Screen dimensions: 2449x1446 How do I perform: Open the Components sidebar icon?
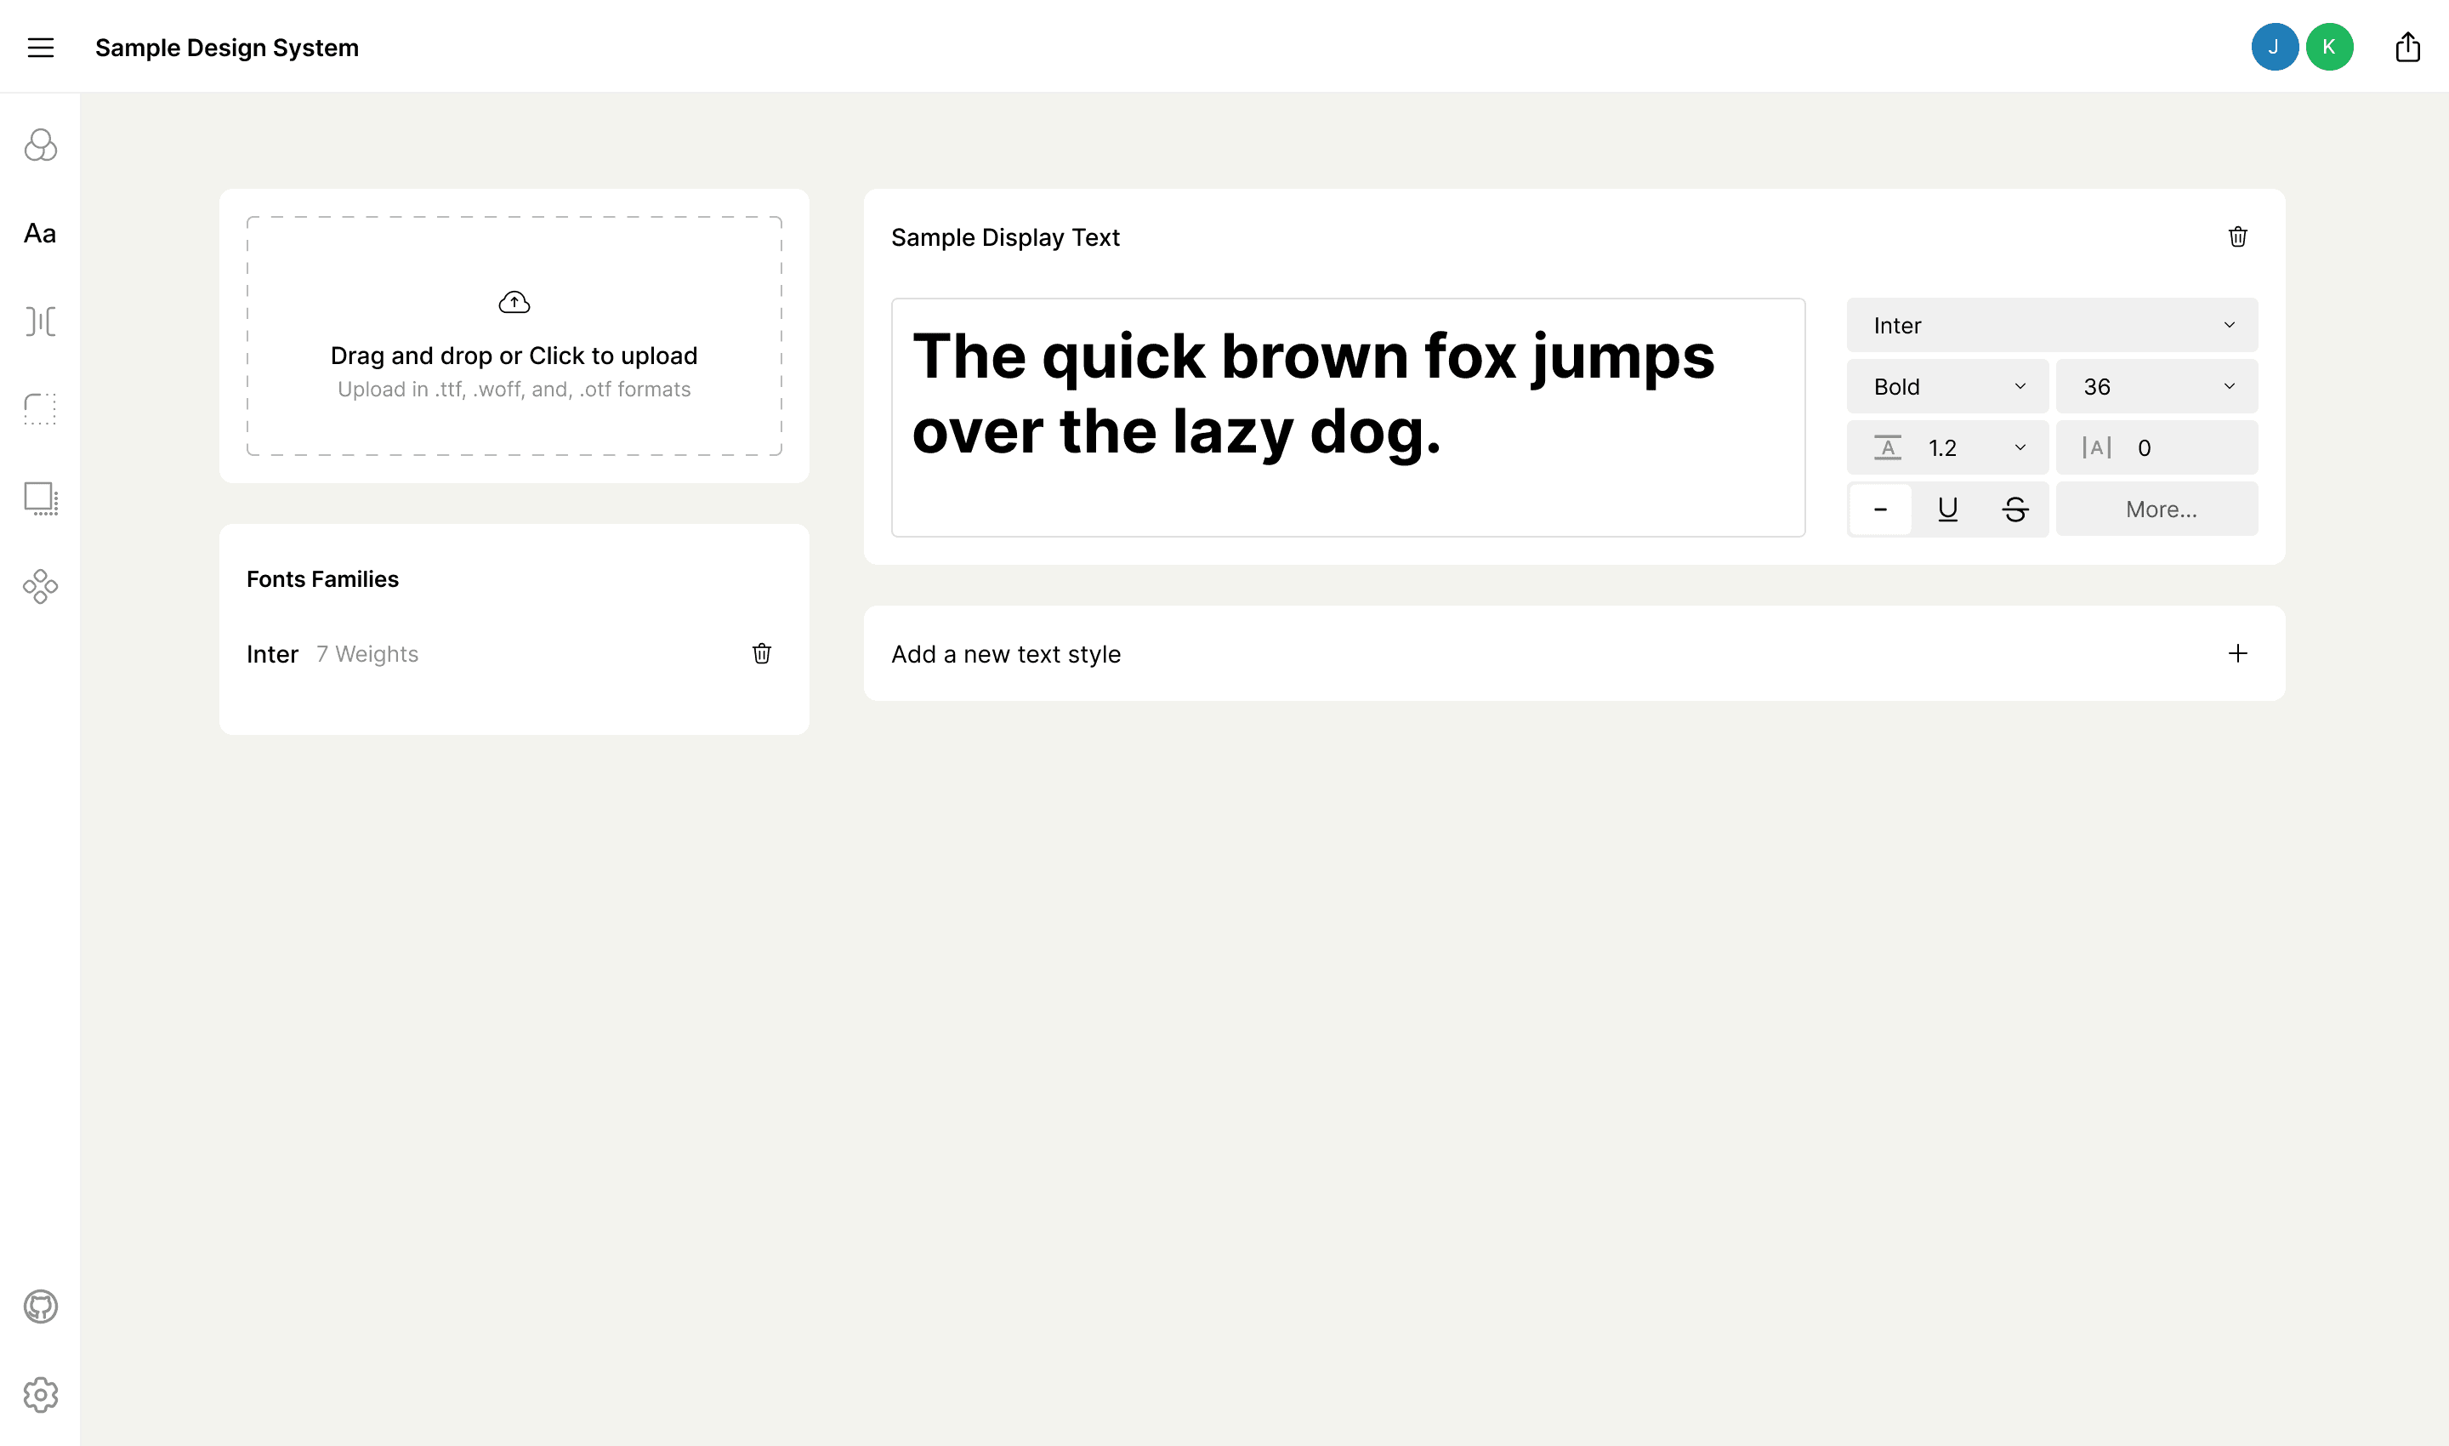click(40, 587)
